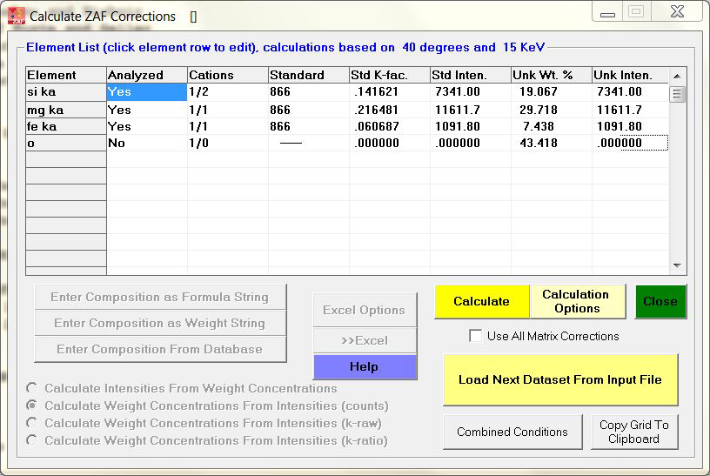Select the mg ka element row
This screenshot has height=476, width=710.
click(x=66, y=110)
